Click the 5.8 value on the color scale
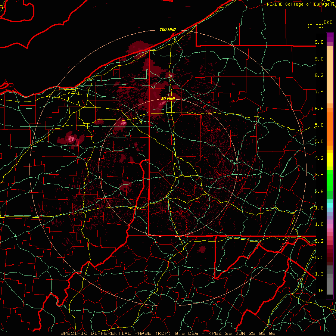 [319, 125]
